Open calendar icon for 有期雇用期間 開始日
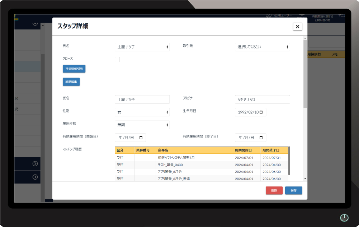Image resolution: width=359 pixels, height=227 pixels. pos(141,138)
